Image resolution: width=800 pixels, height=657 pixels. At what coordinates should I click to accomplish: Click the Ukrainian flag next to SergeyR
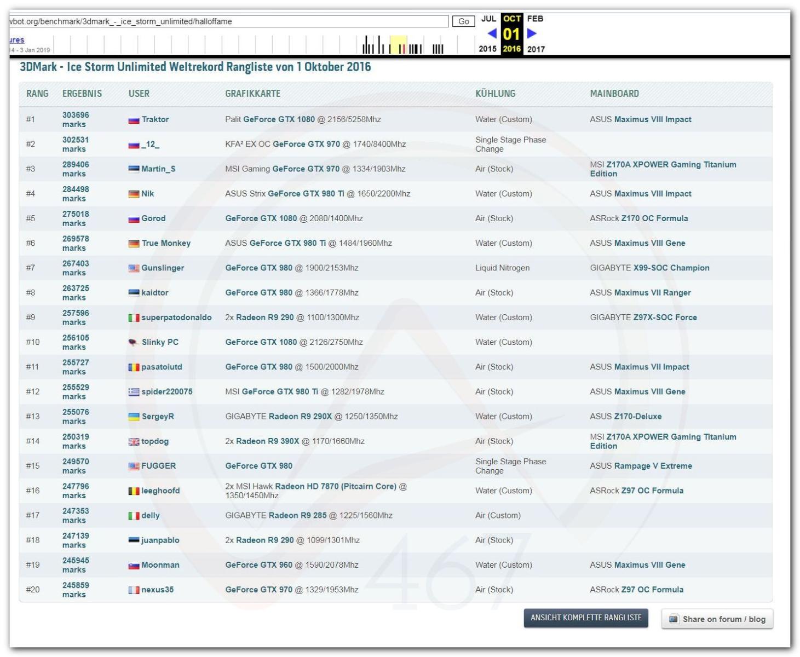point(134,417)
